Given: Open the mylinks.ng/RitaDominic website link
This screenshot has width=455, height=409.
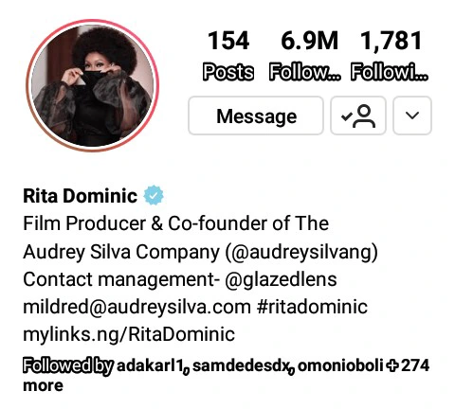Looking at the screenshot, I should (x=129, y=334).
